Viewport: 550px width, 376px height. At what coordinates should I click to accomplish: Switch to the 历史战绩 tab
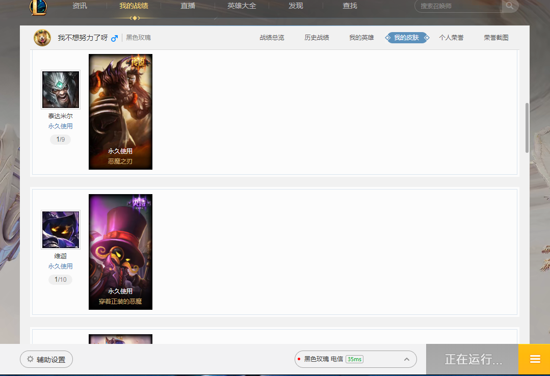[317, 38]
